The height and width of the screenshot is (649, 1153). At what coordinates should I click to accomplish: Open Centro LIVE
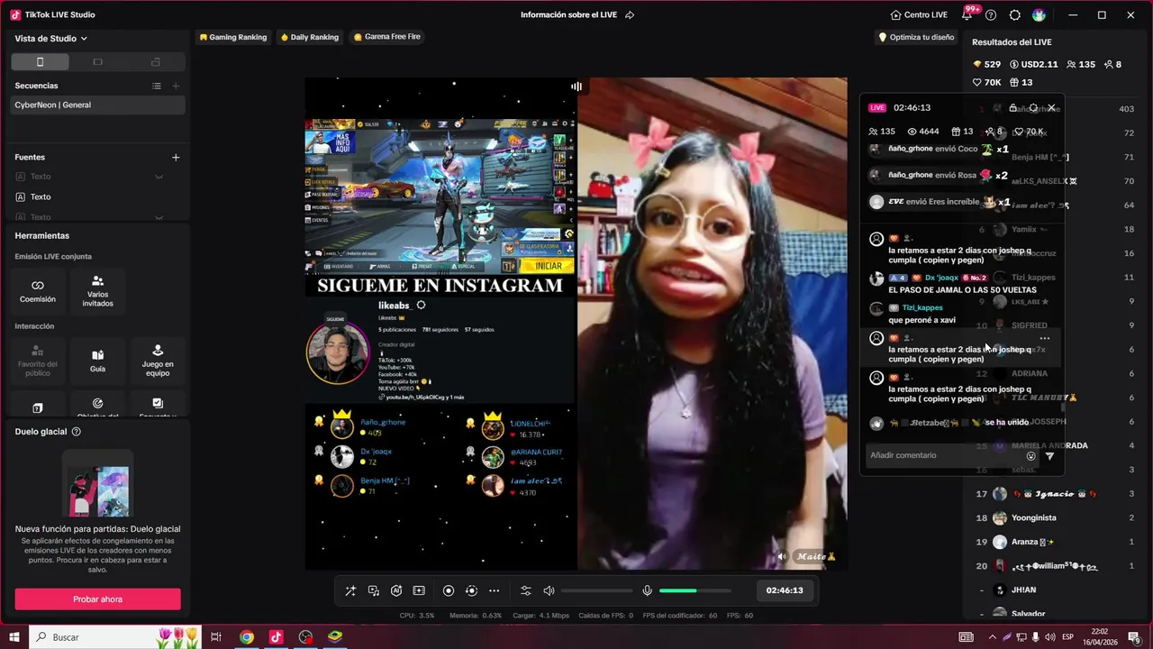[x=919, y=14]
